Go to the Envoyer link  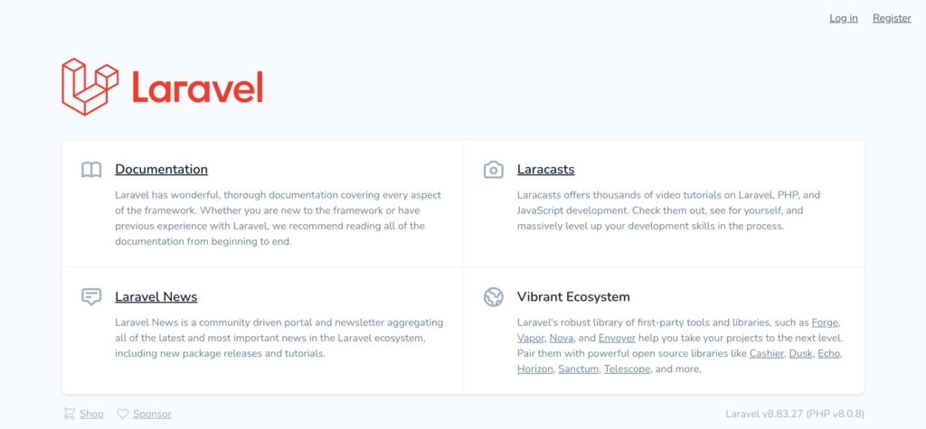(616, 338)
